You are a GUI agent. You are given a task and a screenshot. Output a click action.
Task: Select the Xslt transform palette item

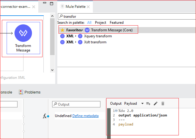click(95, 42)
